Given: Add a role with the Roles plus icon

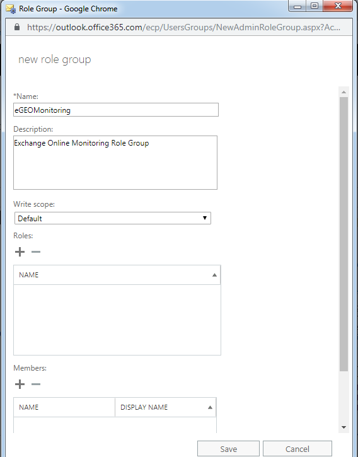Looking at the screenshot, I should pos(20,252).
